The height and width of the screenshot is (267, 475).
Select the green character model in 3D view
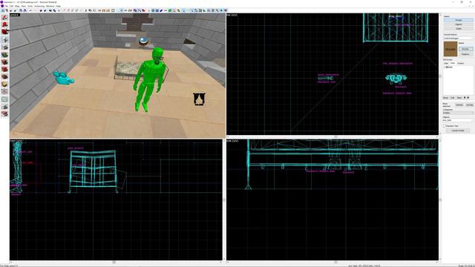click(150, 79)
